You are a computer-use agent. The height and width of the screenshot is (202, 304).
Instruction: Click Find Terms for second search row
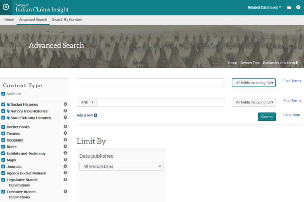pos(292,100)
